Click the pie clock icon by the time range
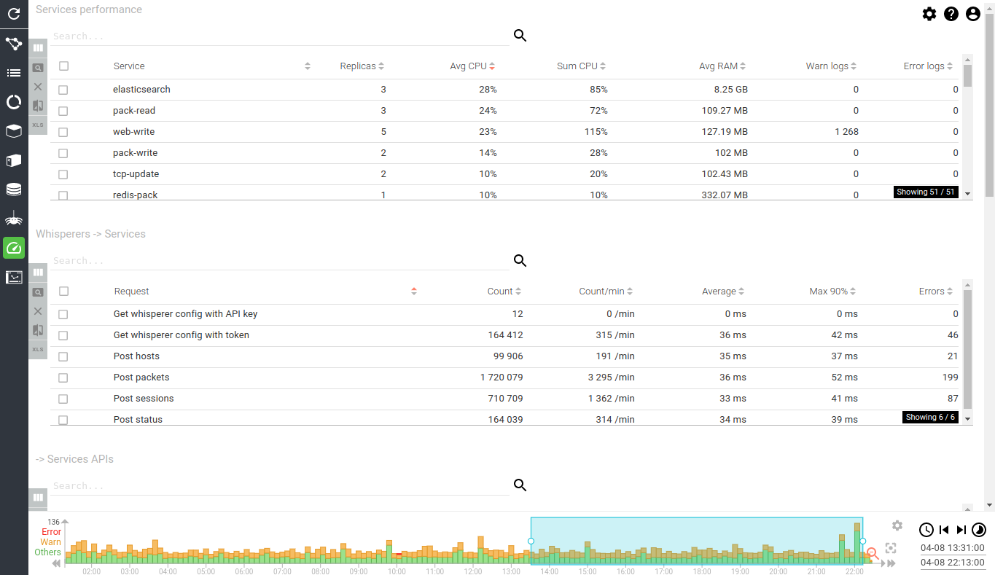995x575 pixels. (x=979, y=530)
